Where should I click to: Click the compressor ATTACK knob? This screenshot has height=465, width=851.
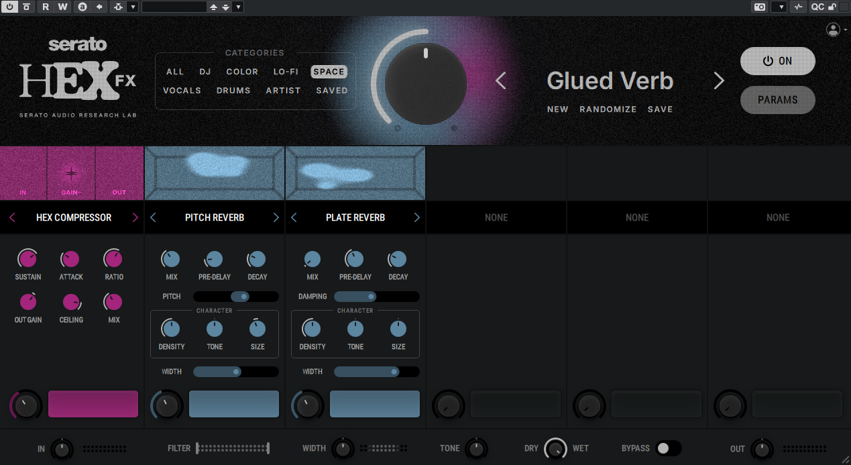click(x=70, y=259)
